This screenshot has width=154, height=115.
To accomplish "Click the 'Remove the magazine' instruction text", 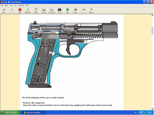I will click(x=34, y=103).
